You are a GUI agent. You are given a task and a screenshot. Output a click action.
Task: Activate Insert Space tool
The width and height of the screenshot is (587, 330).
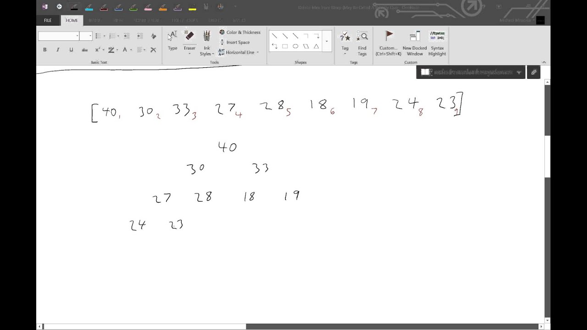(234, 42)
